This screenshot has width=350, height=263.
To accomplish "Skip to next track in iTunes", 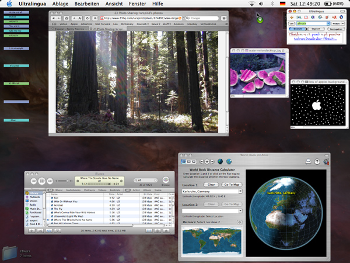I will (50, 181).
